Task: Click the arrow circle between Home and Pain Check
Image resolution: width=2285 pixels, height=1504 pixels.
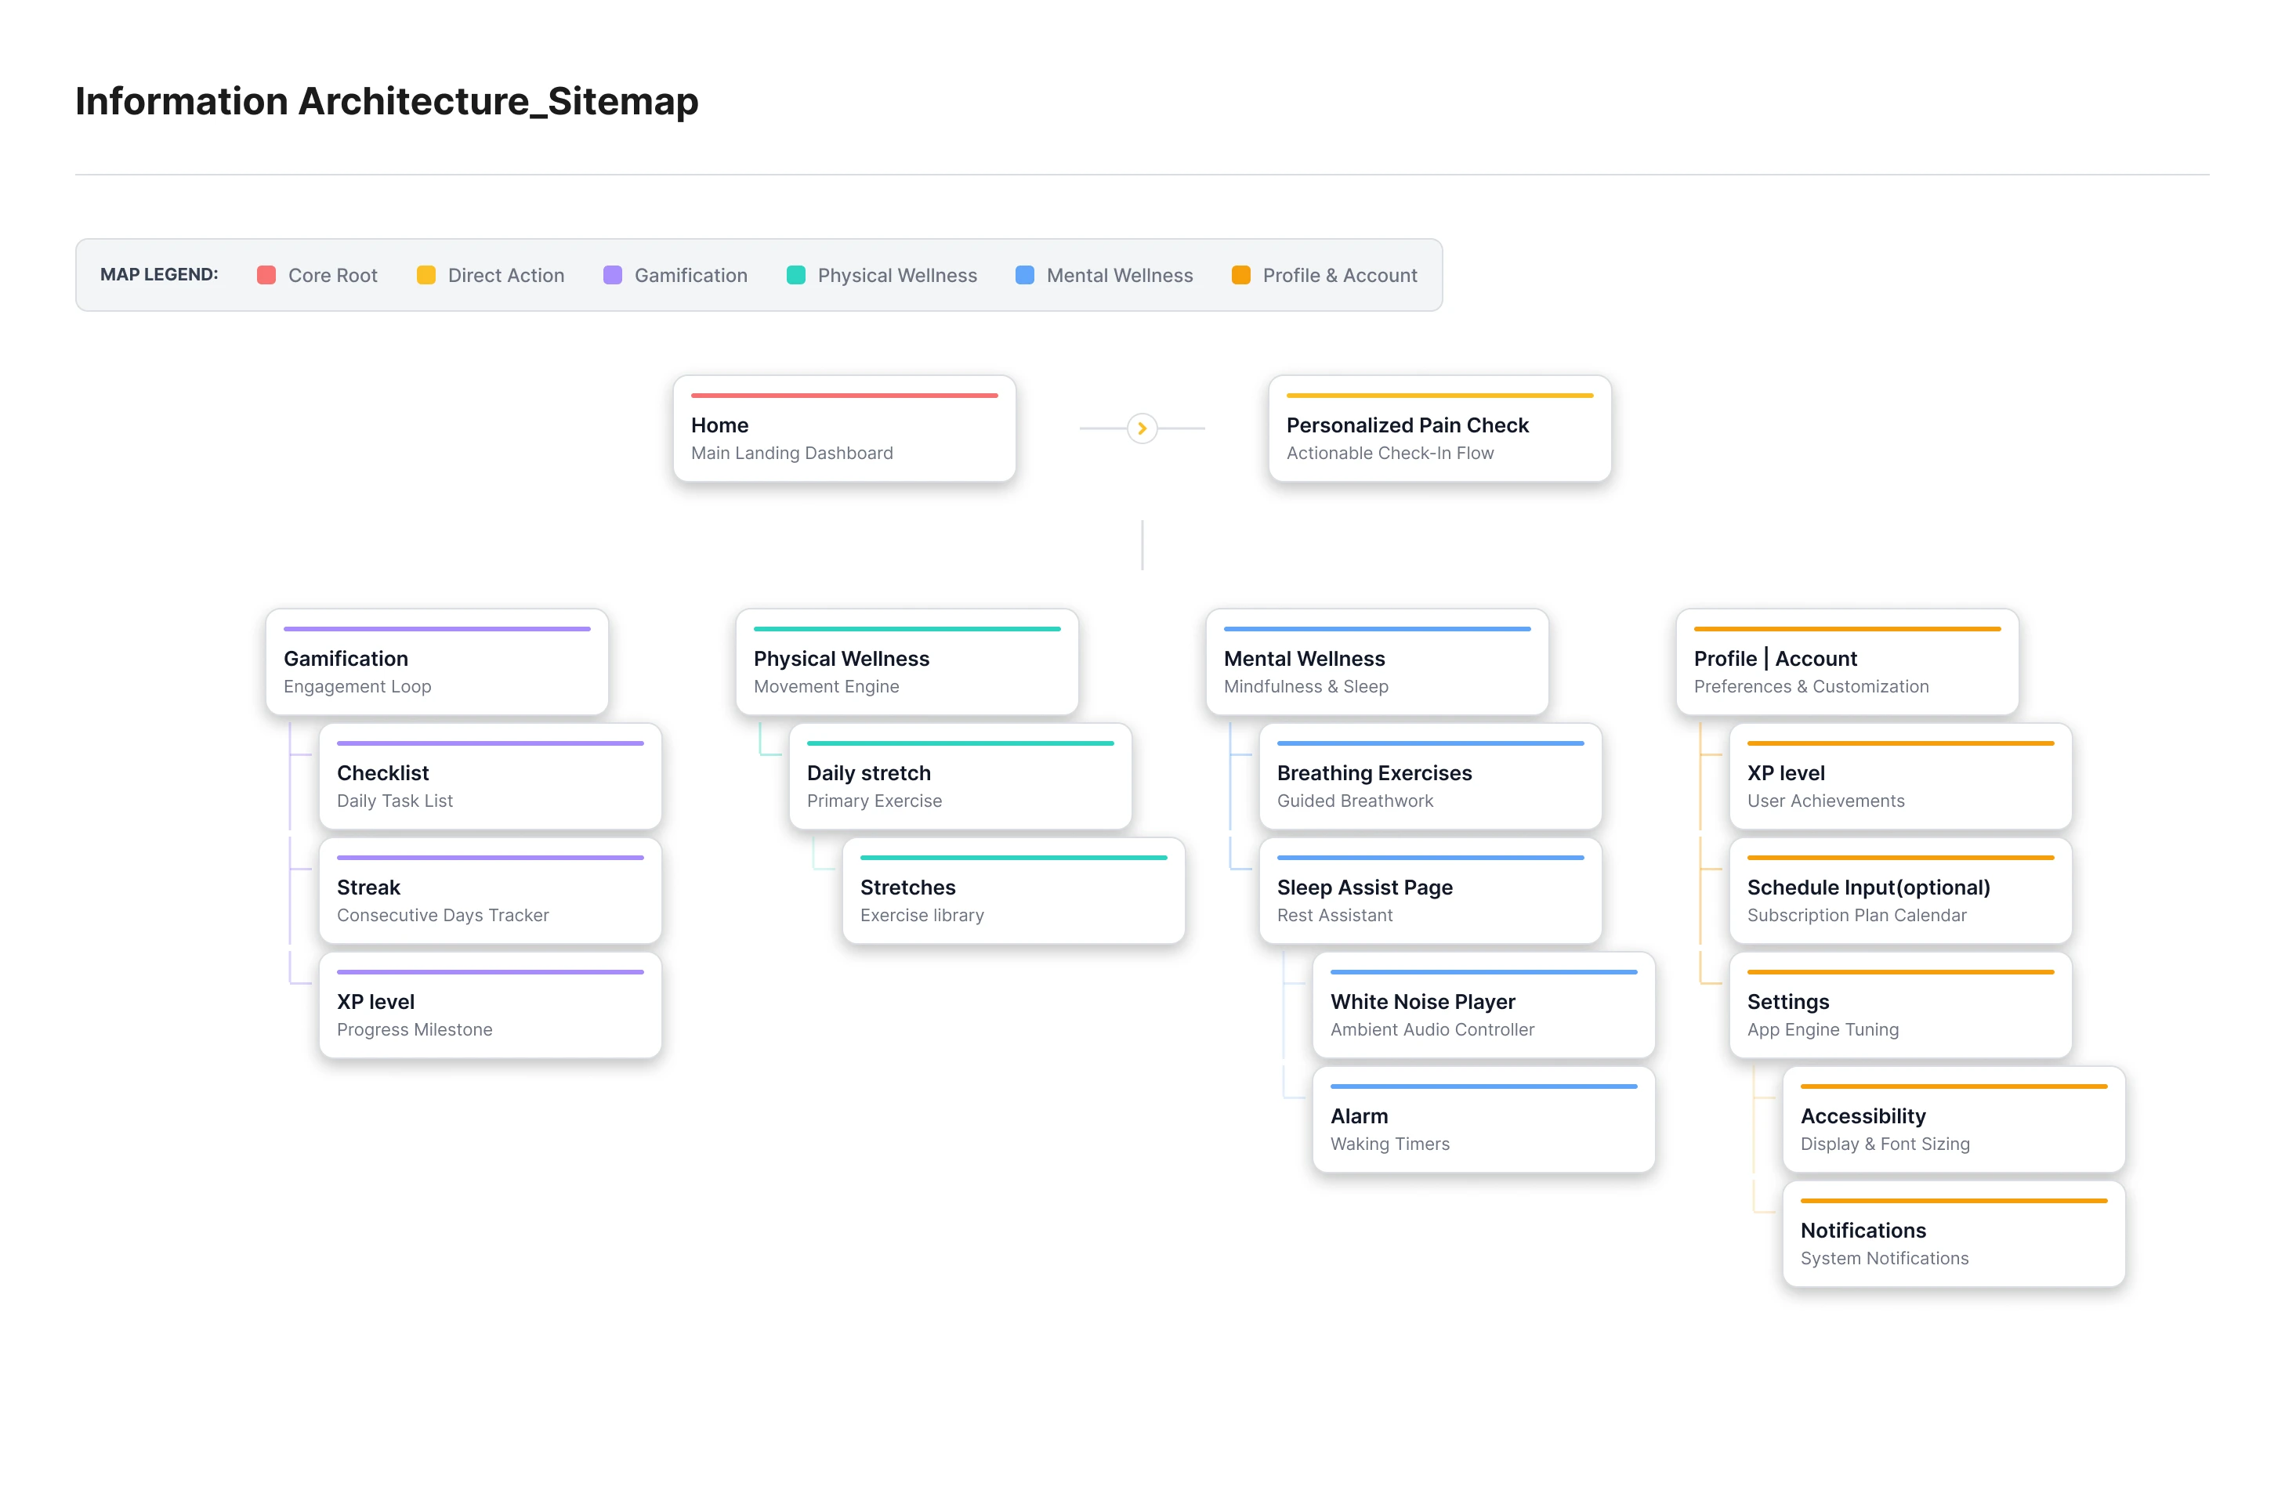Action: click(1142, 428)
